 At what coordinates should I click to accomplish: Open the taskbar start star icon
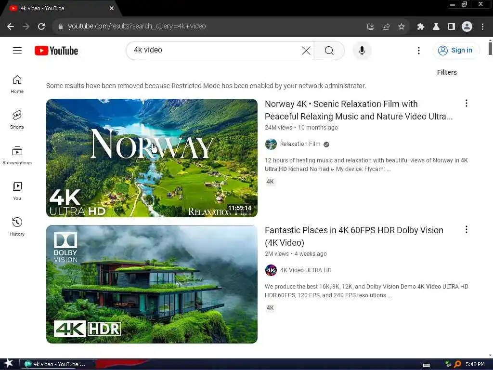pos(9,363)
